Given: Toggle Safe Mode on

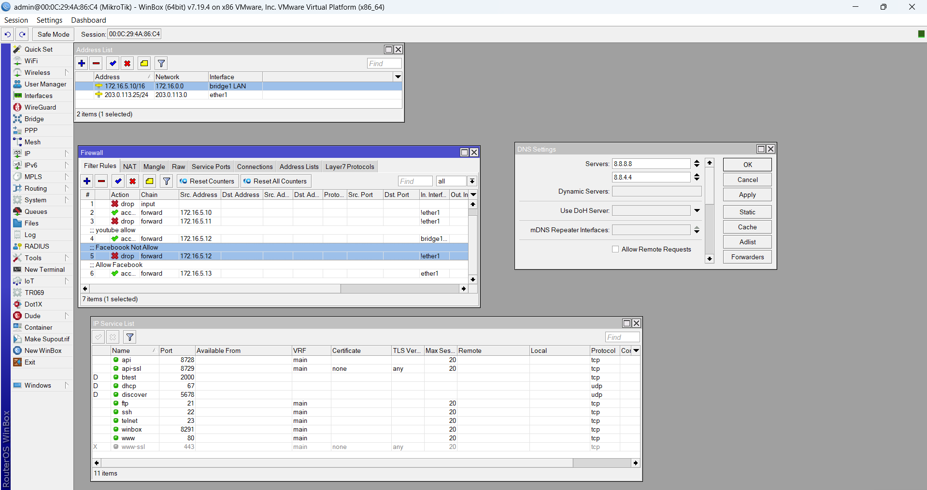Looking at the screenshot, I should pos(53,34).
